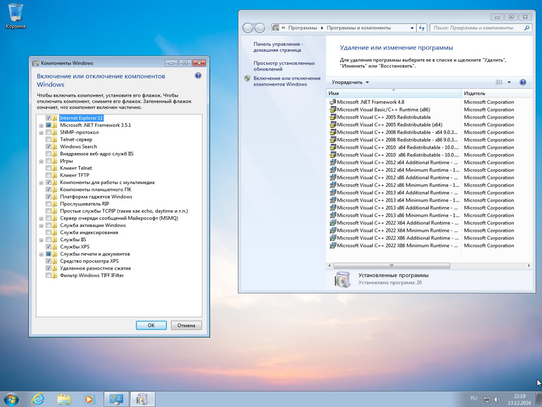542x407 pixels.
Task: Select the Программы breadcrumb in address bar
Action: coord(303,28)
